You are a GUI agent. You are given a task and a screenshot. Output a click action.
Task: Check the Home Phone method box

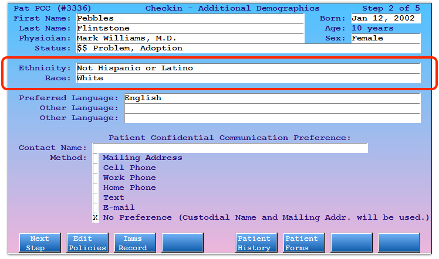point(96,188)
